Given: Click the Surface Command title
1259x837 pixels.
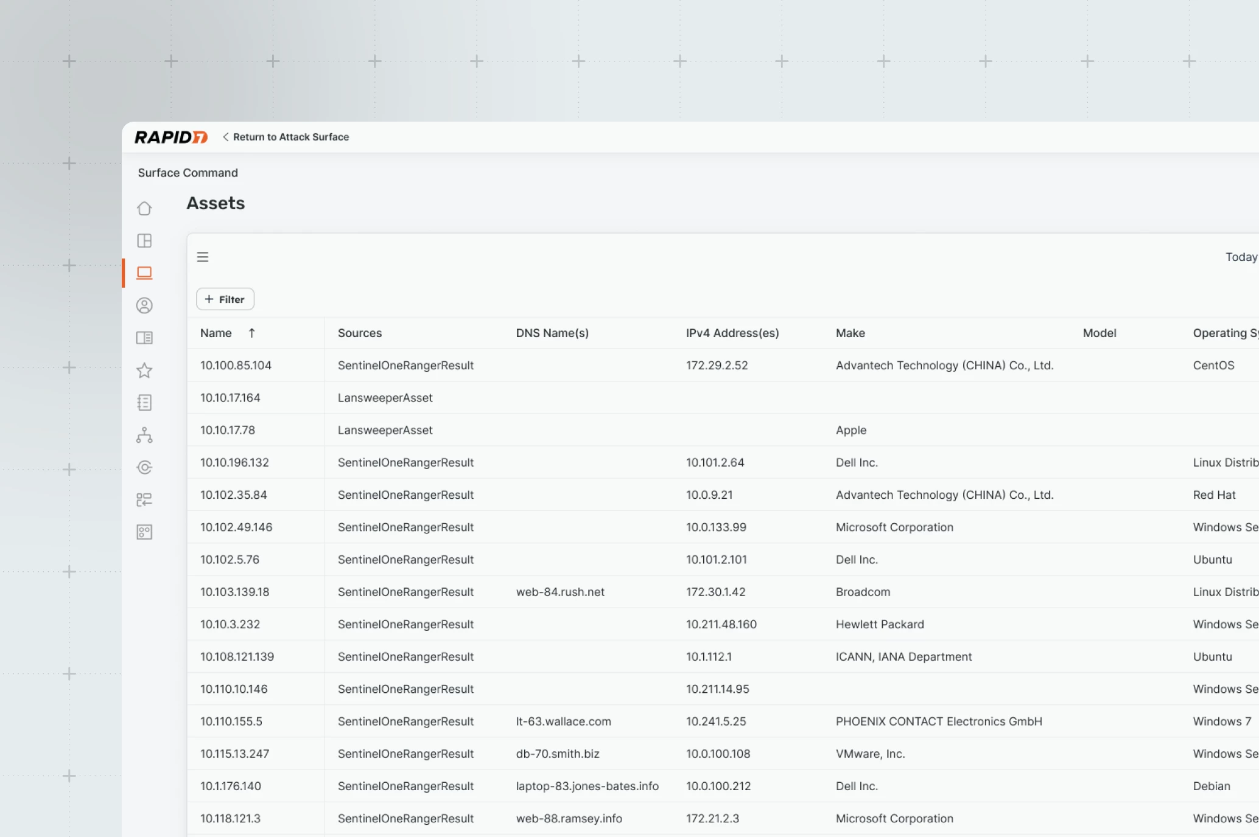Looking at the screenshot, I should [188, 173].
